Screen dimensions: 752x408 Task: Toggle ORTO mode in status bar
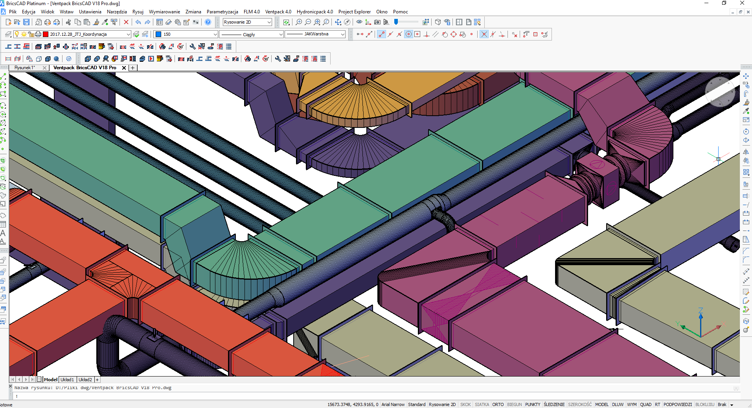point(498,404)
